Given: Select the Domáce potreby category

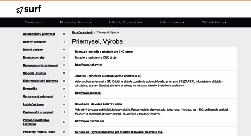Looking at the screenshot, I should [34, 58].
